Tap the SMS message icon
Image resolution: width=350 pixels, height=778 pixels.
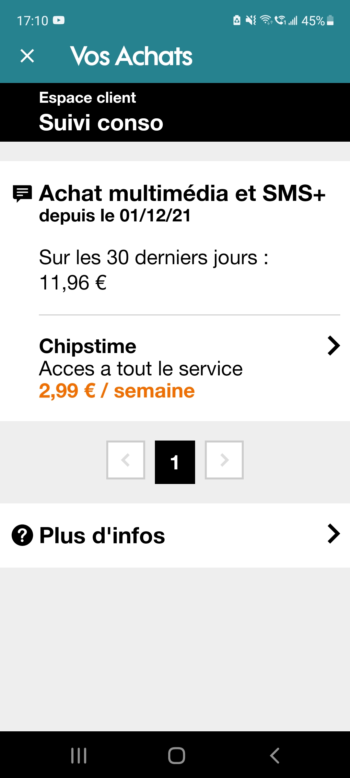tap(22, 194)
